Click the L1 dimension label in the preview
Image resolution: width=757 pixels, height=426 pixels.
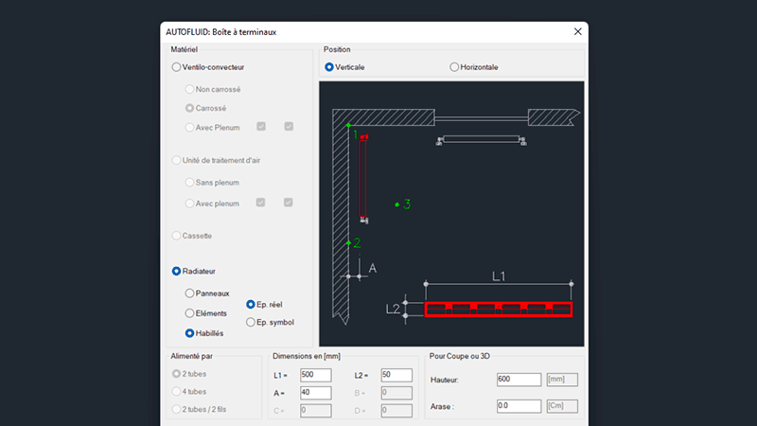click(x=499, y=276)
